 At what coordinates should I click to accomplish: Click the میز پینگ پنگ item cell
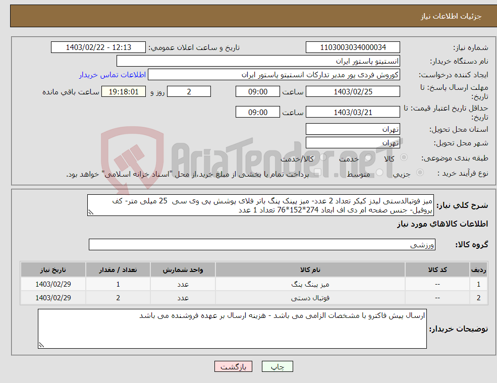310,284
